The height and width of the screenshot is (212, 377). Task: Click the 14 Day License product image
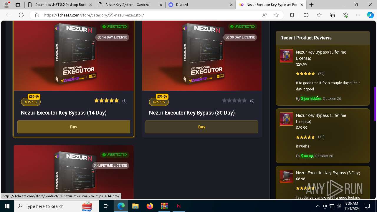tap(74, 56)
